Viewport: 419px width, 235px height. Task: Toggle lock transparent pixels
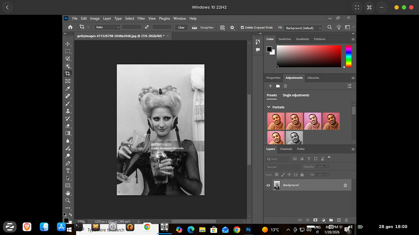[277, 175]
